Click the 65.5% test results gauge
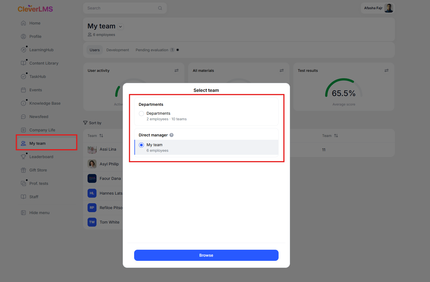430x282 pixels. [x=344, y=89]
